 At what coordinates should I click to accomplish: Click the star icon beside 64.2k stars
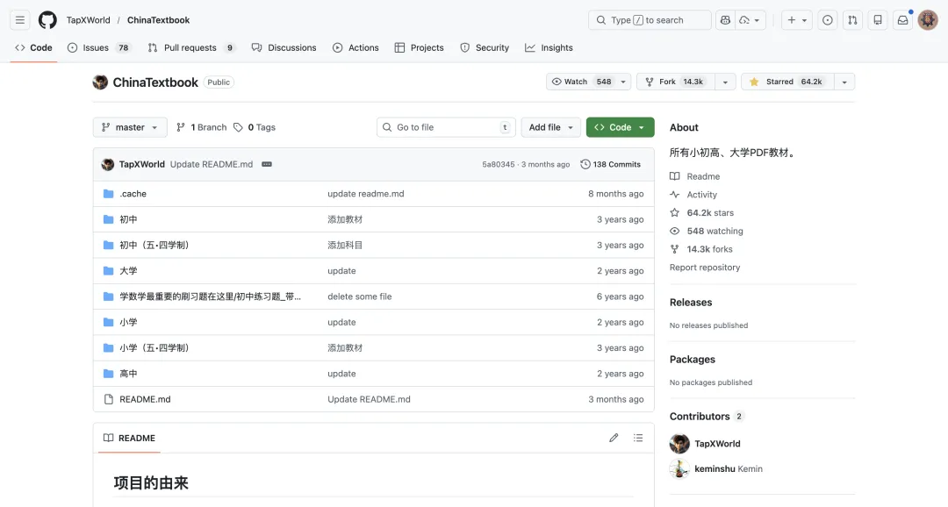tap(675, 212)
